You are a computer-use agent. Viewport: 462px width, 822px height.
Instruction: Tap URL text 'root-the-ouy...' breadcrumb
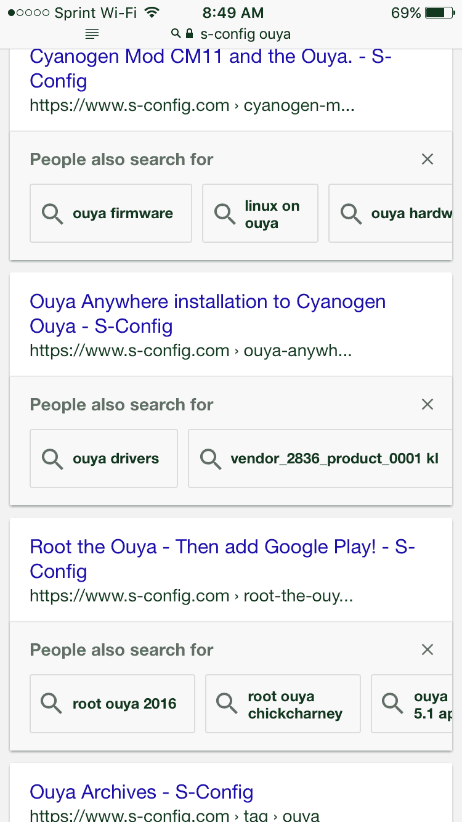(299, 596)
